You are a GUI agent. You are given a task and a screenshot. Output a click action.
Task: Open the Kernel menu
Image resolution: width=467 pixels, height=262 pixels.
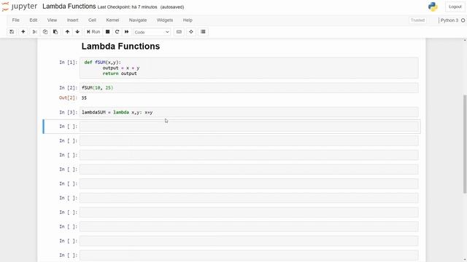click(x=112, y=20)
